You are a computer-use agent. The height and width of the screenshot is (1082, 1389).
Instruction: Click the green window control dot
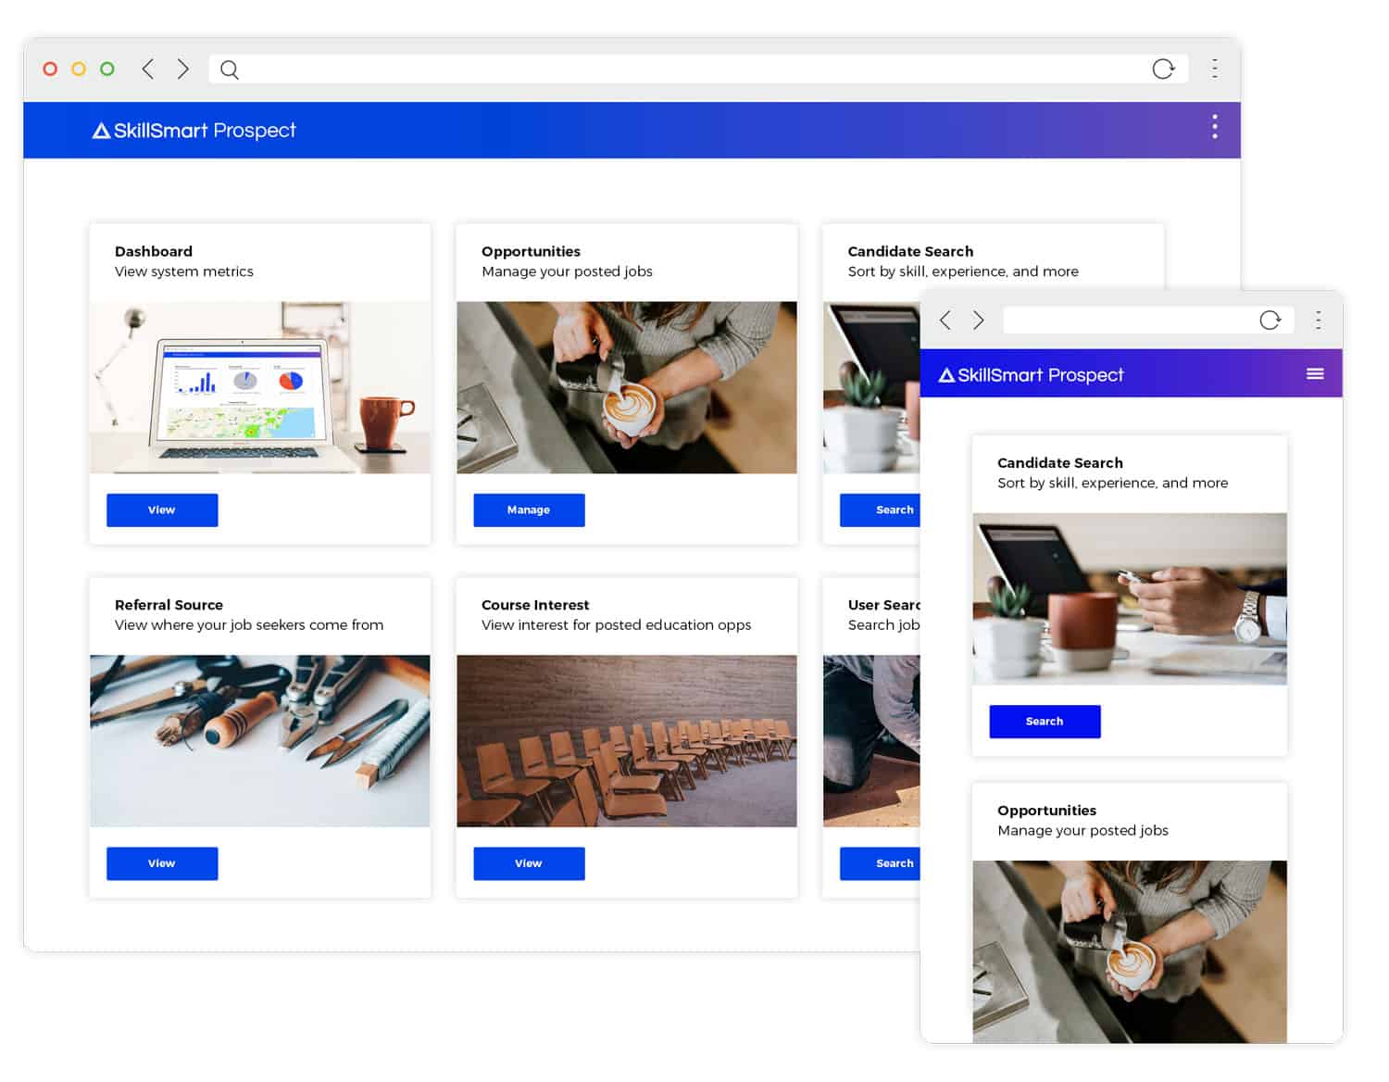pos(107,69)
